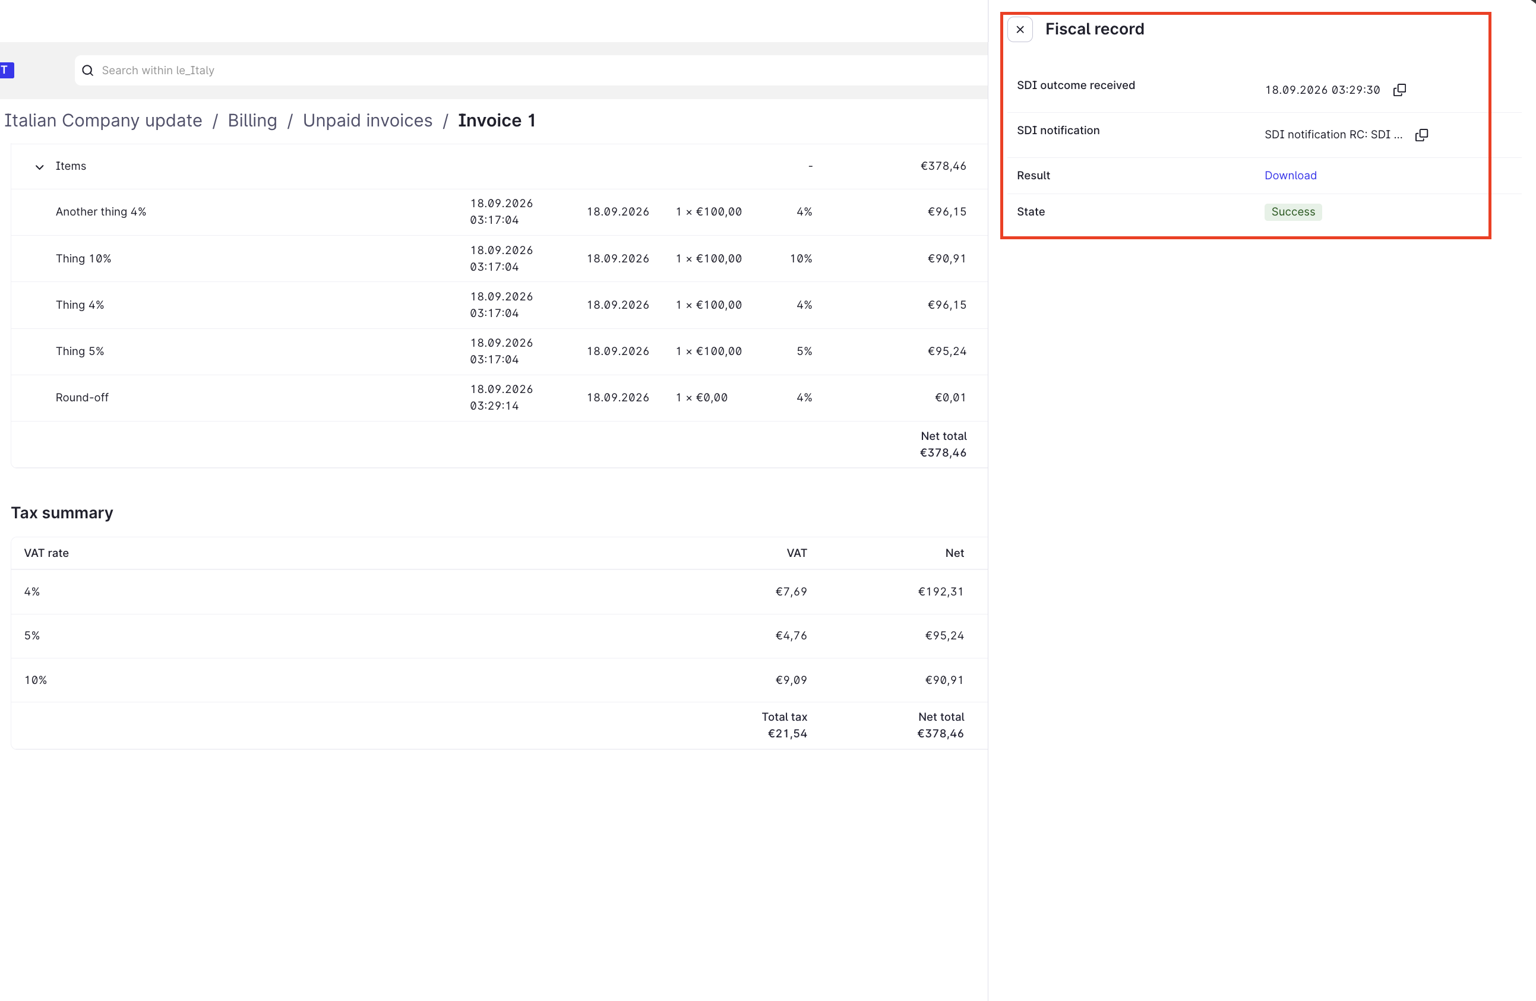Screen dimensions: 1536x1001
Task: Open Italian Company update breadcrumb
Action: click(x=103, y=121)
